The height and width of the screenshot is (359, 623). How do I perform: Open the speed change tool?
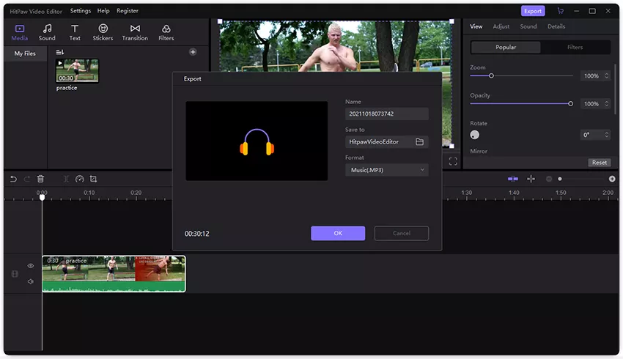pos(79,179)
